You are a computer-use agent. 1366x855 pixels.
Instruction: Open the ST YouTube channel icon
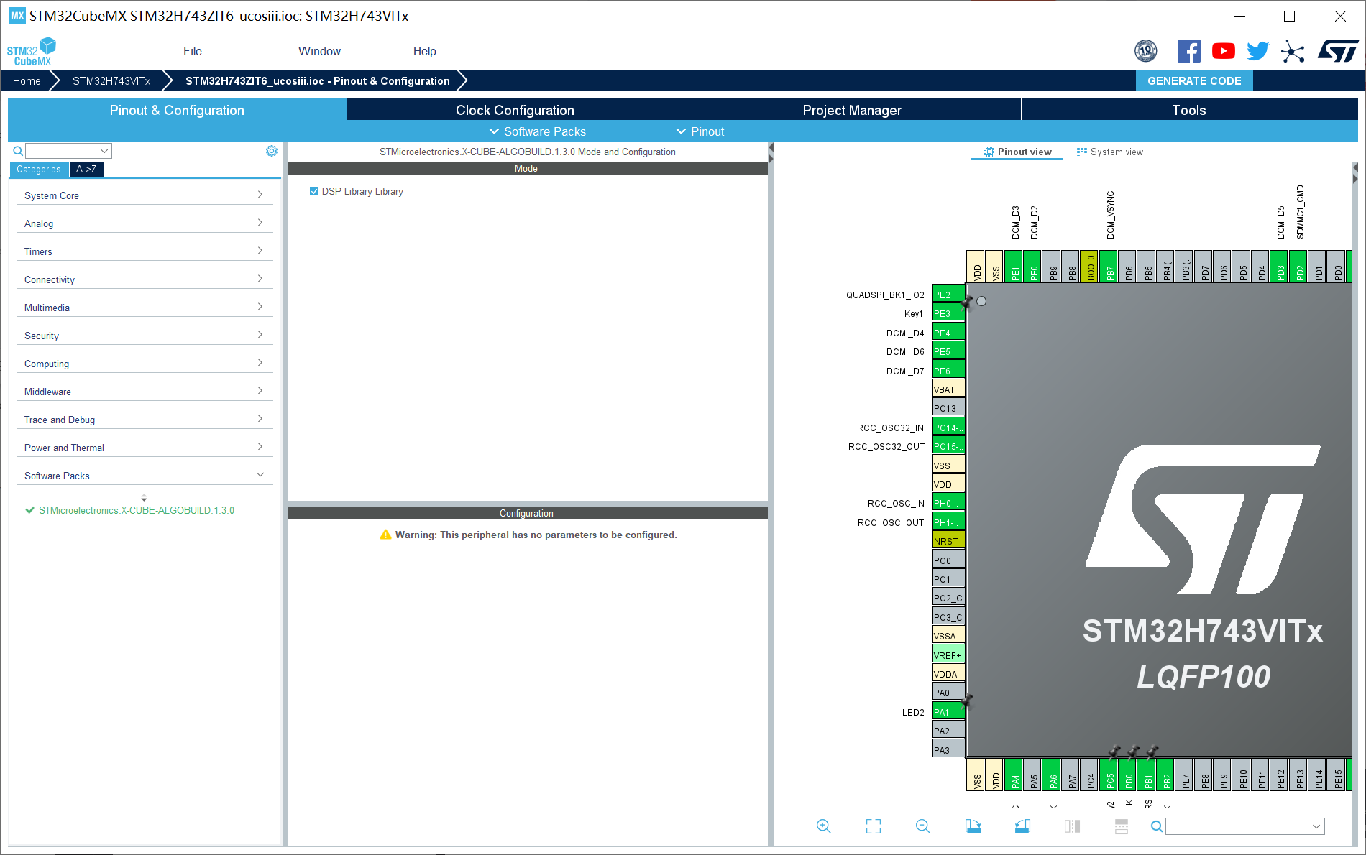pos(1223,51)
